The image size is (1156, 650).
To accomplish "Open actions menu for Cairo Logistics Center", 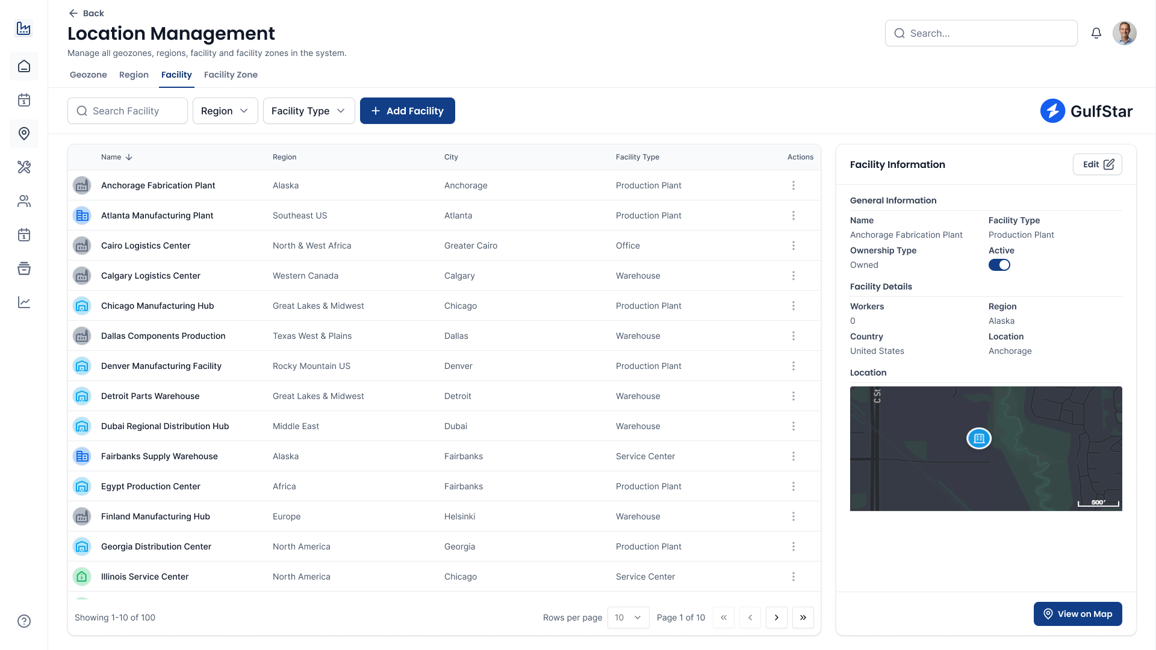I will tap(794, 246).
